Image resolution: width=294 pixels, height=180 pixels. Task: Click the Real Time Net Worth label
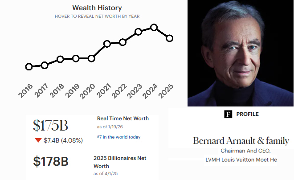[122, 119]
